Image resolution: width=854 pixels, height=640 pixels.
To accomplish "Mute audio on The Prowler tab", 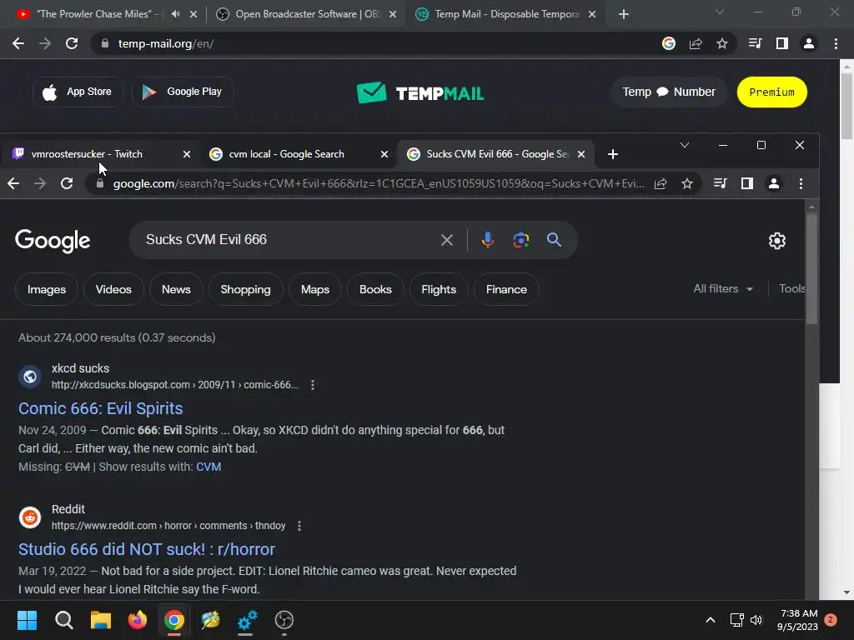I will tap(175, 14).
